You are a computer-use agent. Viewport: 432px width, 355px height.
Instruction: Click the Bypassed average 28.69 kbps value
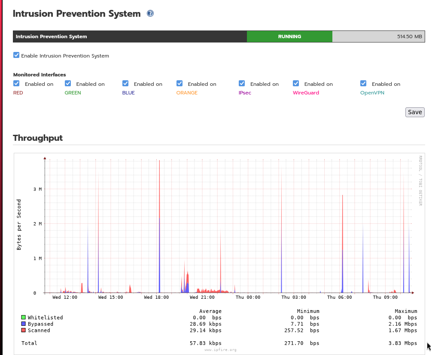point(206,324)
